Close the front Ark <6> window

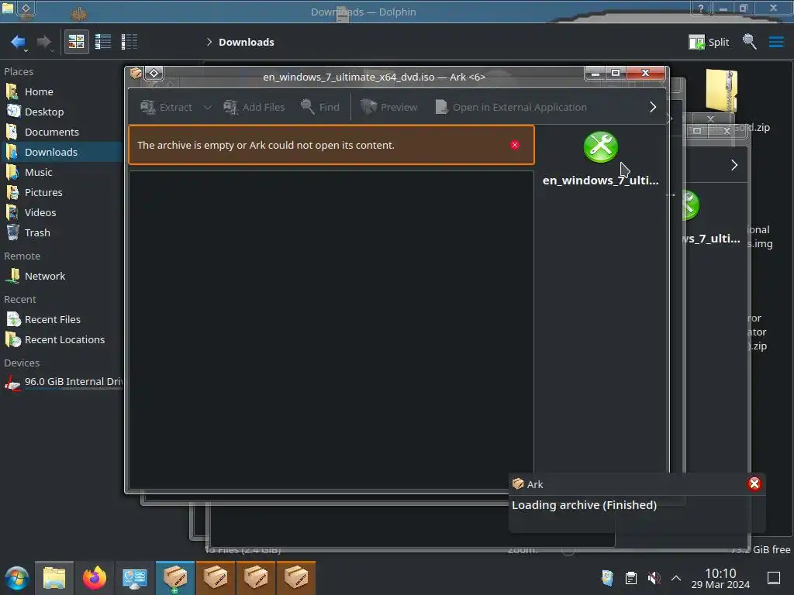[x=646, y=74]
